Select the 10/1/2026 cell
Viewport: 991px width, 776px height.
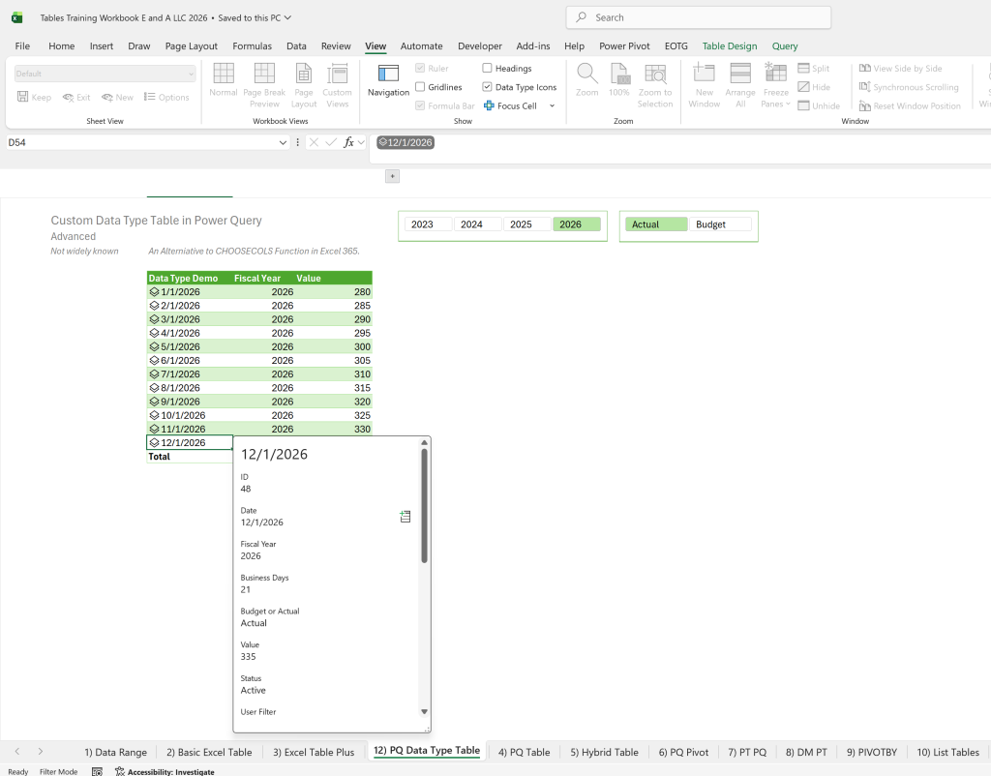point(190,415)
